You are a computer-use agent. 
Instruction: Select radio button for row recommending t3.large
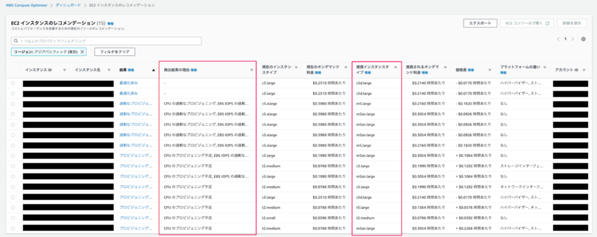pyautogui.click(x=13, y=208)
